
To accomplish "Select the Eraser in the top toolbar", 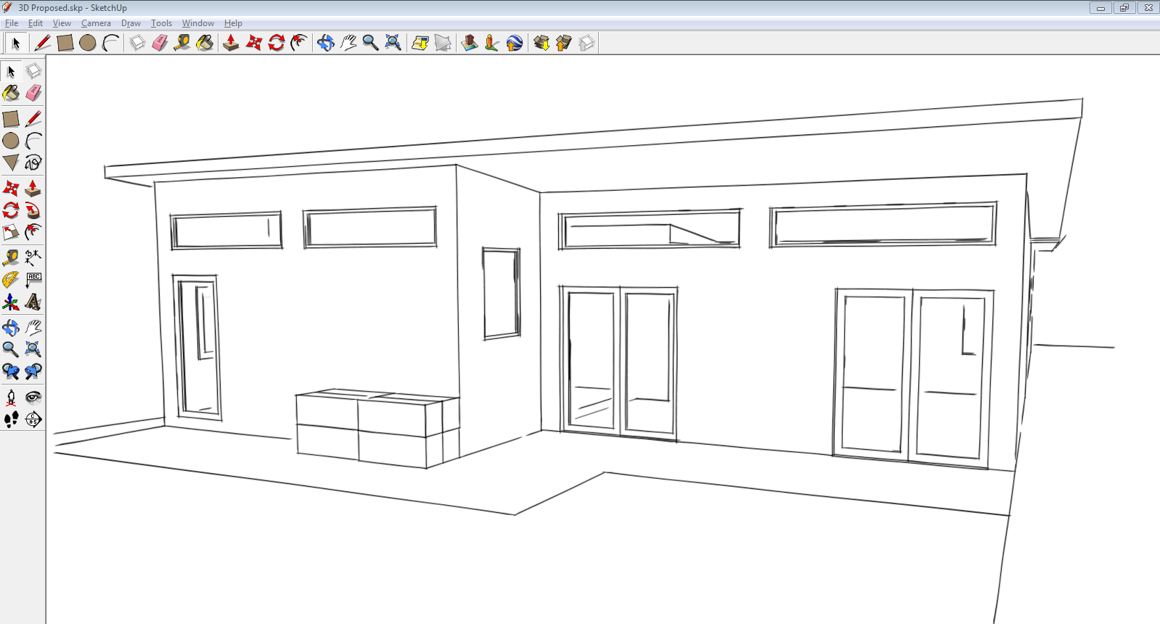I will click(160, 43).
